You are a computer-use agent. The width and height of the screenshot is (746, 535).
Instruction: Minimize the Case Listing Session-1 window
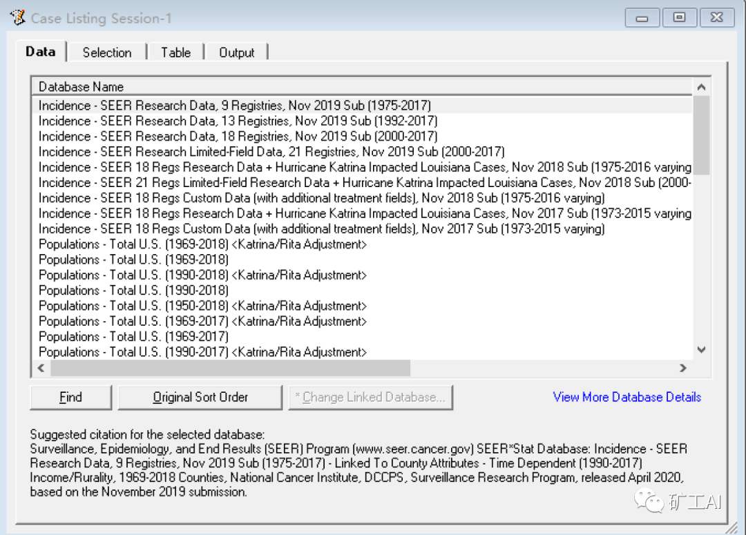coord(642,18)
